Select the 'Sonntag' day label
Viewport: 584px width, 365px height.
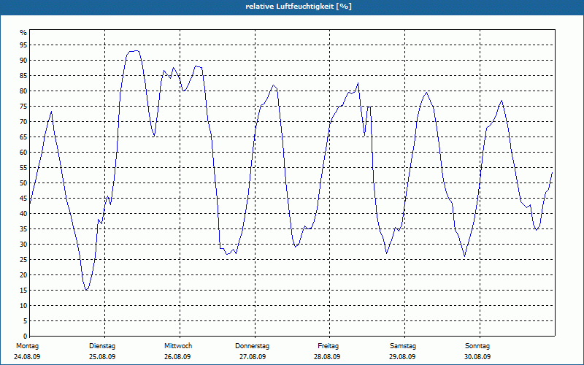(x=477, y=346)
